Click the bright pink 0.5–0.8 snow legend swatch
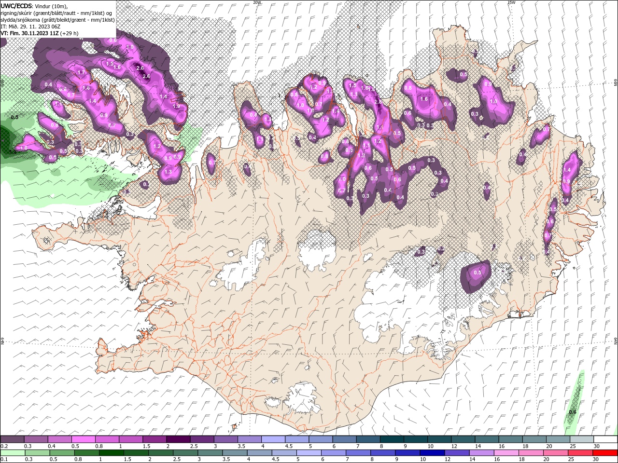Screen dimensions: 618x463 tap(84, 439)
